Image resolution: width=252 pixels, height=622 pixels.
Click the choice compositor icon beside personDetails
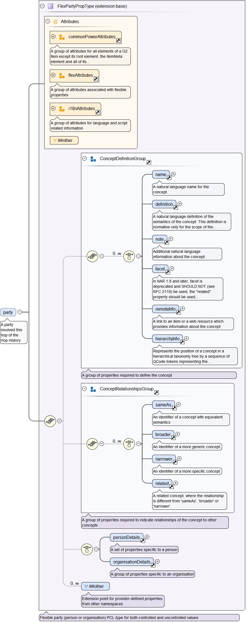(87, 549)
